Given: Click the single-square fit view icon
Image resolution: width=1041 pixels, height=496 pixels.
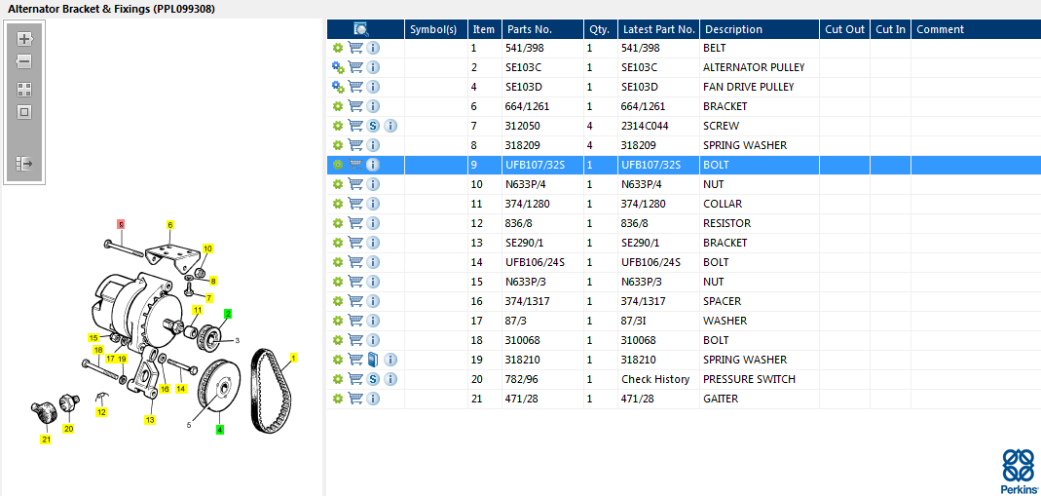Looking at the screenshot, I should point(24,112).
